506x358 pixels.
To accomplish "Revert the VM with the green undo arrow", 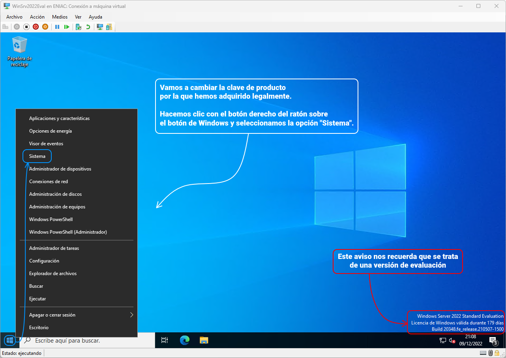I will 88,27.
